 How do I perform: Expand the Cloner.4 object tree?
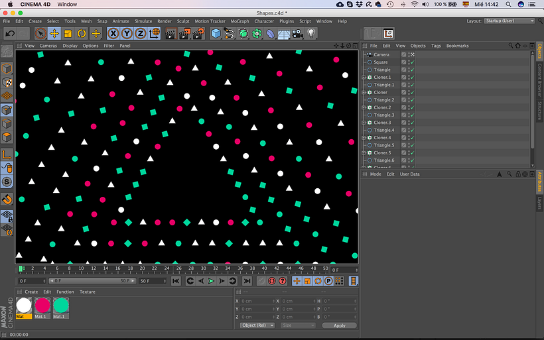click(x=364, y=138)
